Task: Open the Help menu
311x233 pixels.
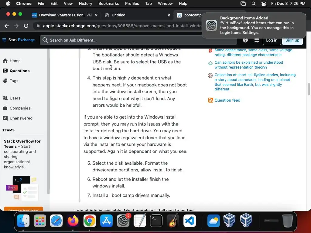Action: [x=183, y=3]
